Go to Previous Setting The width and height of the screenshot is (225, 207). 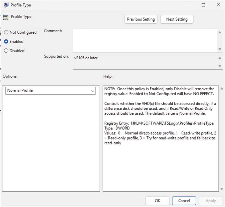click(141, 19)
